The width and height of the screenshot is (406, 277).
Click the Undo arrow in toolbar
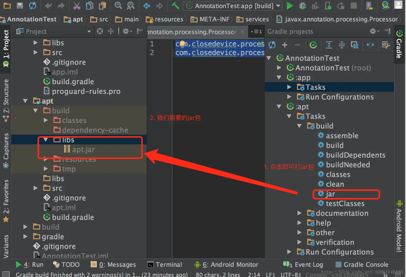[48, 6]
